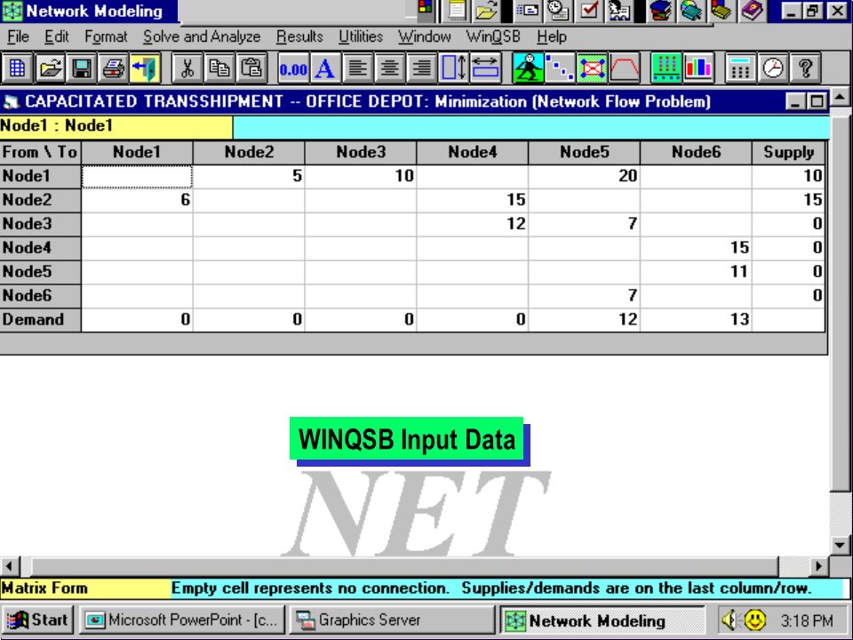Screen dimensions: 853x640
Task: Click the red trapezoid toolbar icon
Action: click(x=625, y=68)
